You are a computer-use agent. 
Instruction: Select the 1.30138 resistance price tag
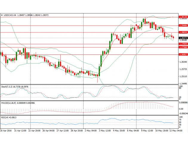183,17
